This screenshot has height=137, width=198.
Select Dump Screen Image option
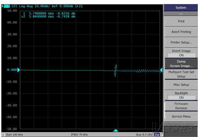tap(181, 64)
